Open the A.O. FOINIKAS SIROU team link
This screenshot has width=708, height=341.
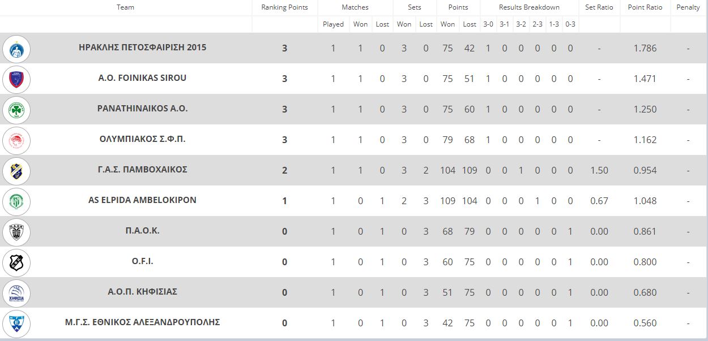click(x=142, y=78)
